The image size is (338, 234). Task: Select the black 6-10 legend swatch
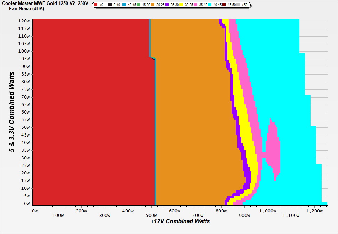tap(110, 5)
